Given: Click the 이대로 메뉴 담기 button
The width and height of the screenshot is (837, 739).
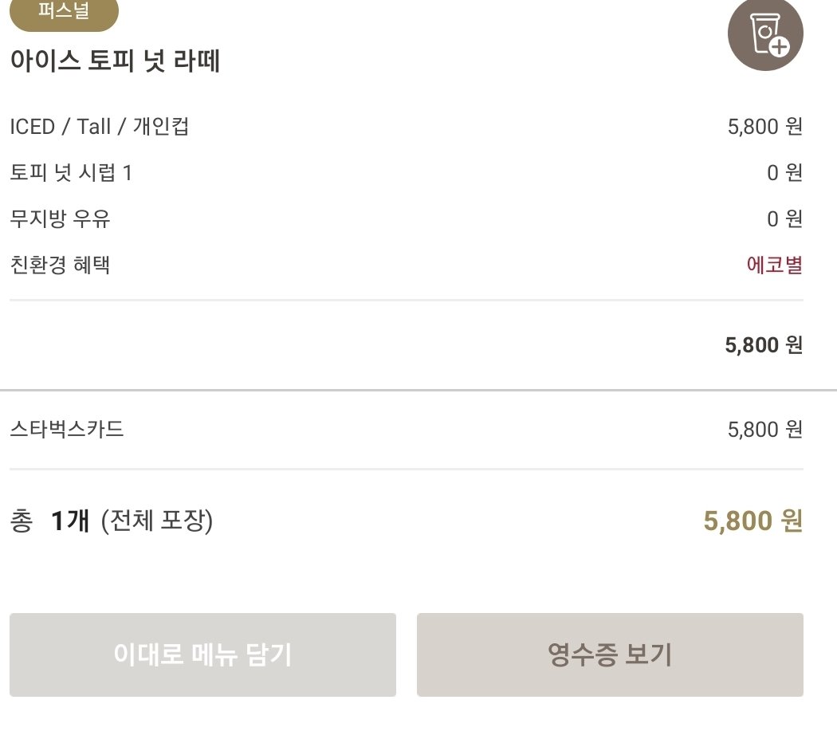Looking at the screenshot, I should (202, 654).
